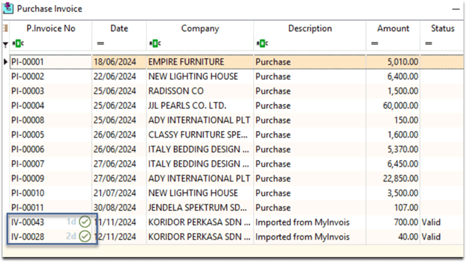
Task: Sort by the Amount column header
Action: coord(393,28)
